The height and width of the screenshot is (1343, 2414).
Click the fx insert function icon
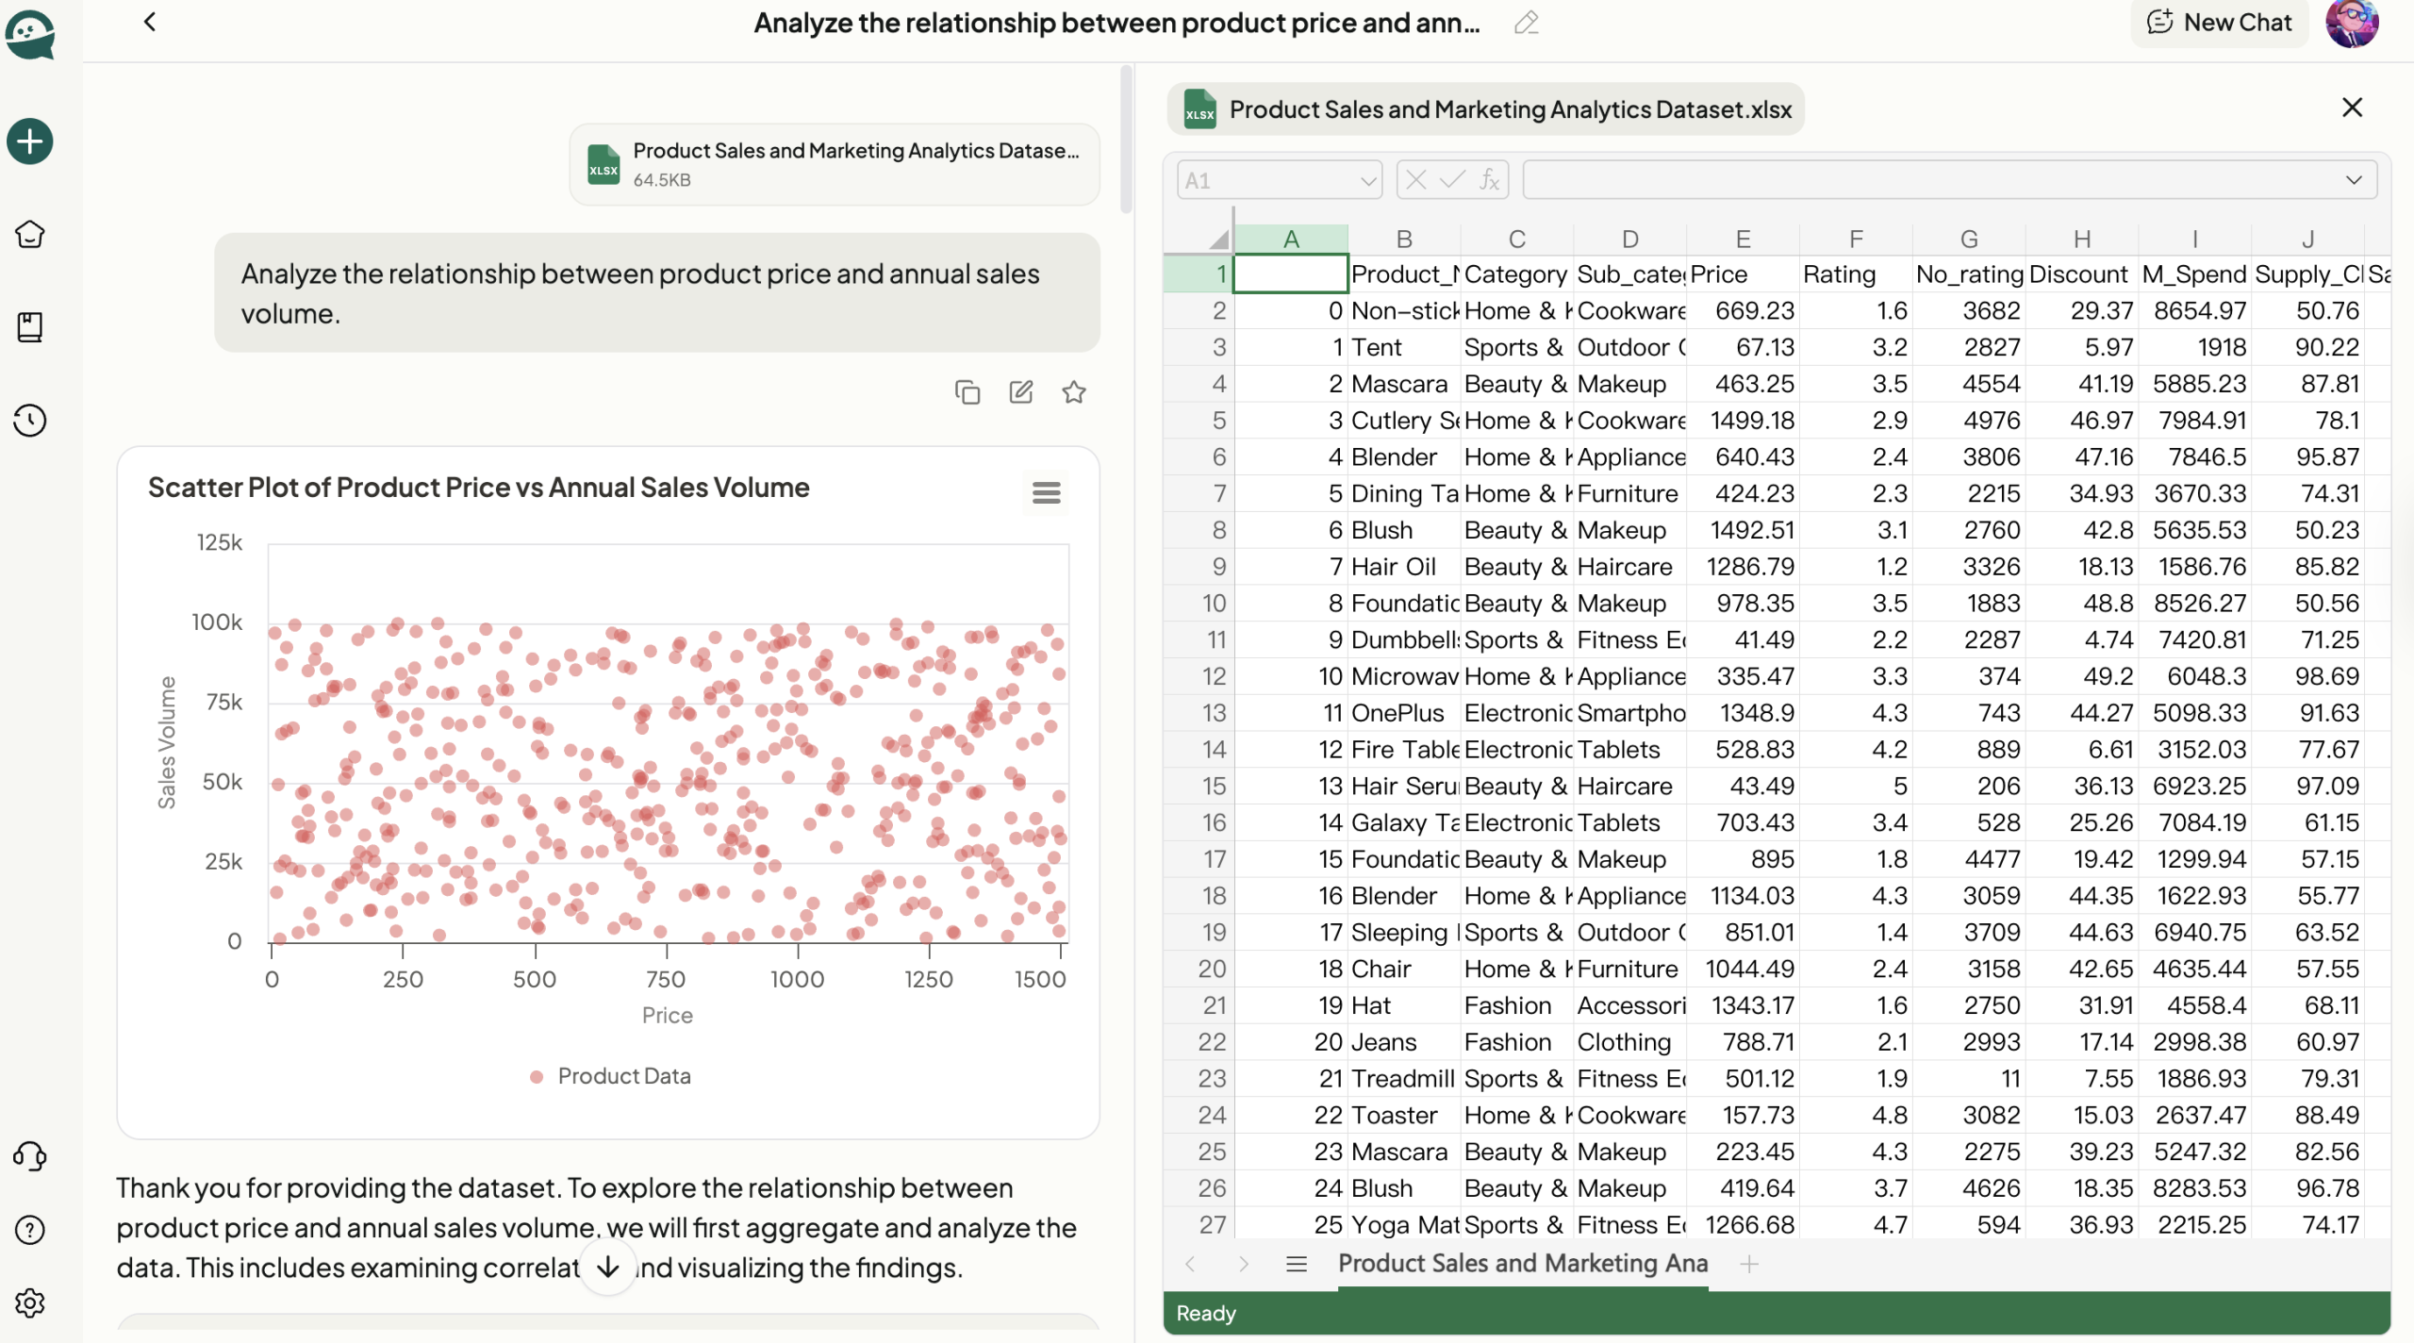pyautogui.click(x=1489, y=180)
